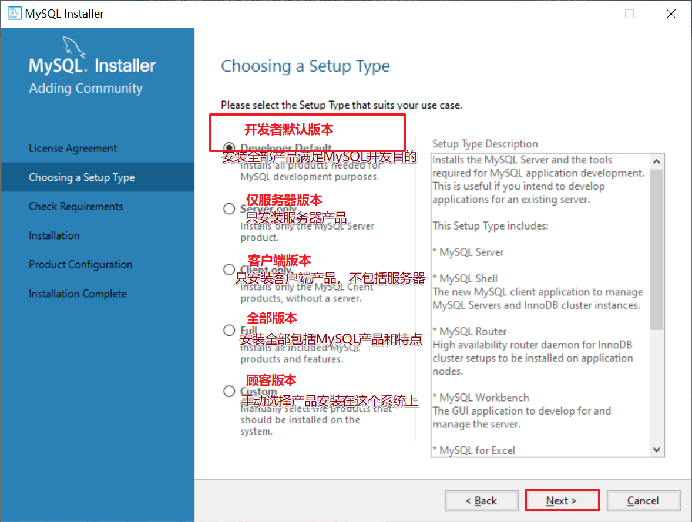This screenshot has height=522, width=692.
Task: Click description scrollbar up arrow
Action: pos(657,161)
